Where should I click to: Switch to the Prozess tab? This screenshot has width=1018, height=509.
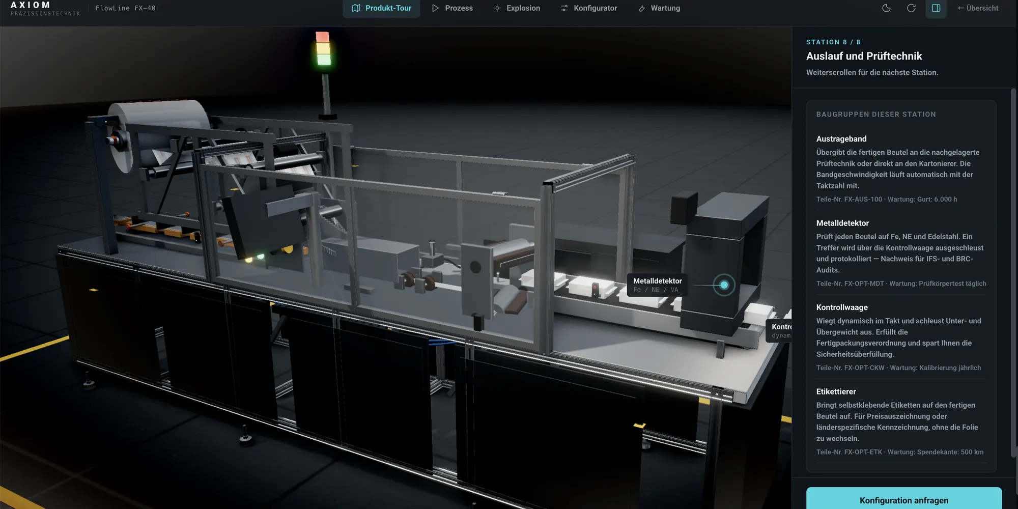452,8
